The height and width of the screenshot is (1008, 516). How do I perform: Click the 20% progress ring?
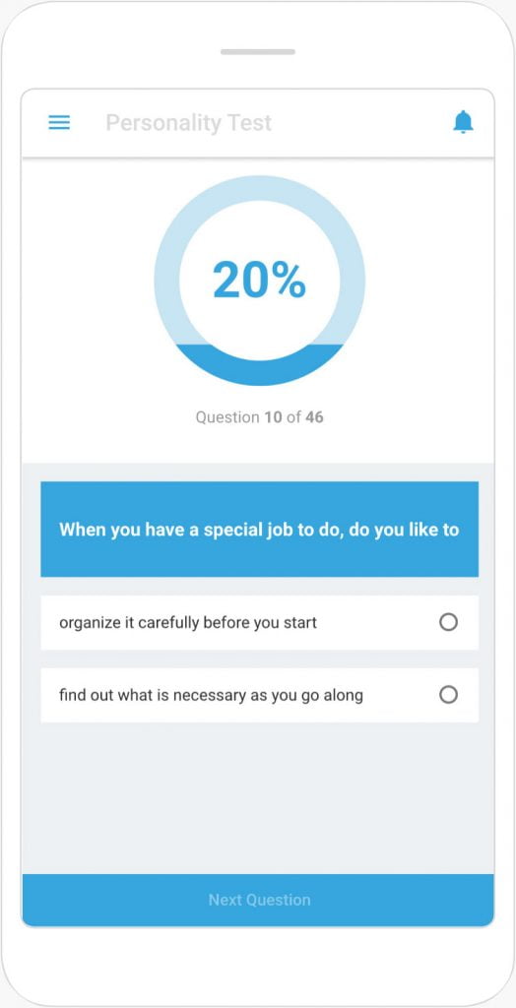coord(259,281)
